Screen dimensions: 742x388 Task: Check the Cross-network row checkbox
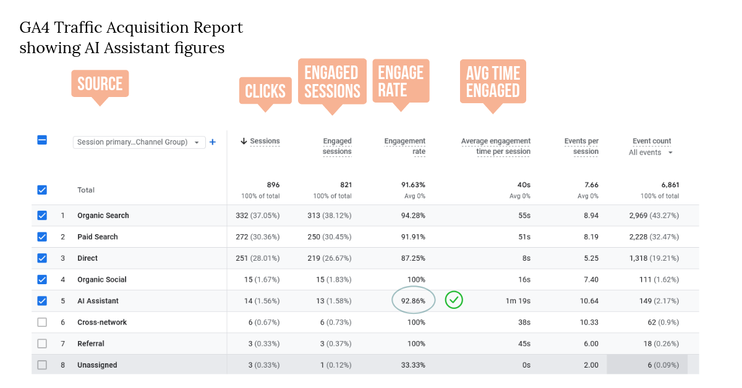42,322
